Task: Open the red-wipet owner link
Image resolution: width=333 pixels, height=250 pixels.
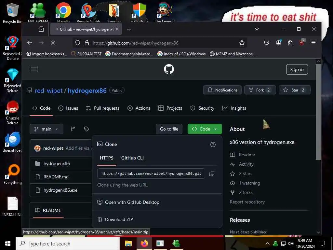Action: coord(49,90)
